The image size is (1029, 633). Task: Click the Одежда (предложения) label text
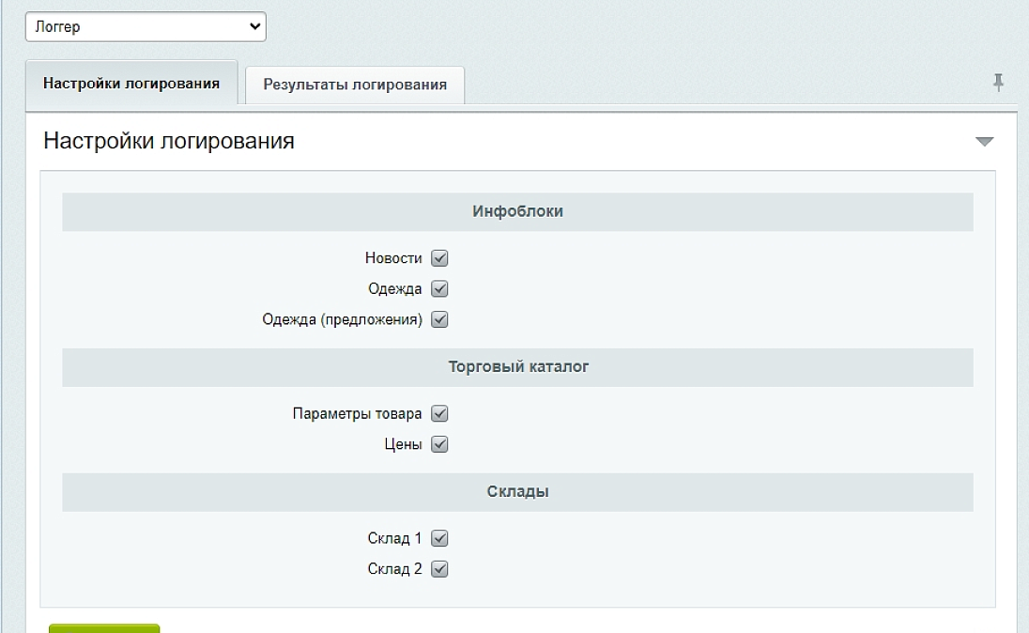coord(342,320)
